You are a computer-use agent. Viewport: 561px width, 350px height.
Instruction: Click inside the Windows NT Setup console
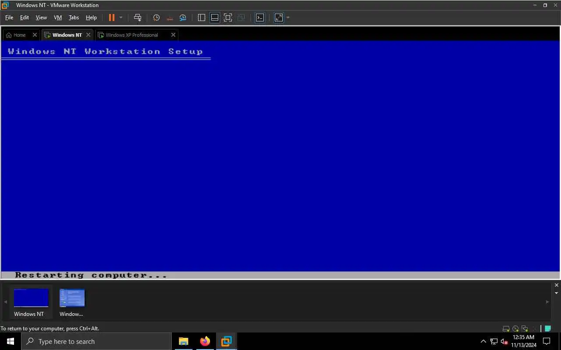(x=280, y=160)
